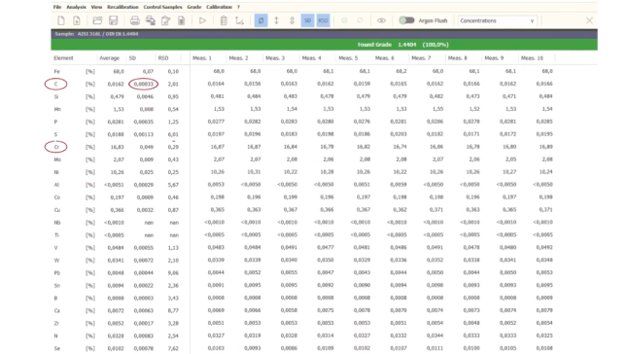Toggle the SD column button
This screenshot has width=627, height=354.
point(307,20)
